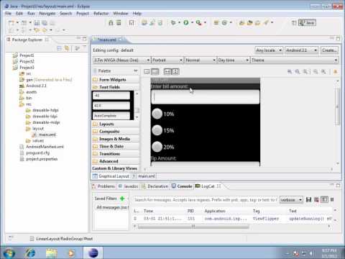Click the last zoom icon before the lint icon
The height and width of the screenshot is (259, 345).
pos(323,71)
